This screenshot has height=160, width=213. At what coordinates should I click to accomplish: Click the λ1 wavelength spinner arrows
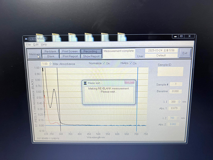point(179,102)
